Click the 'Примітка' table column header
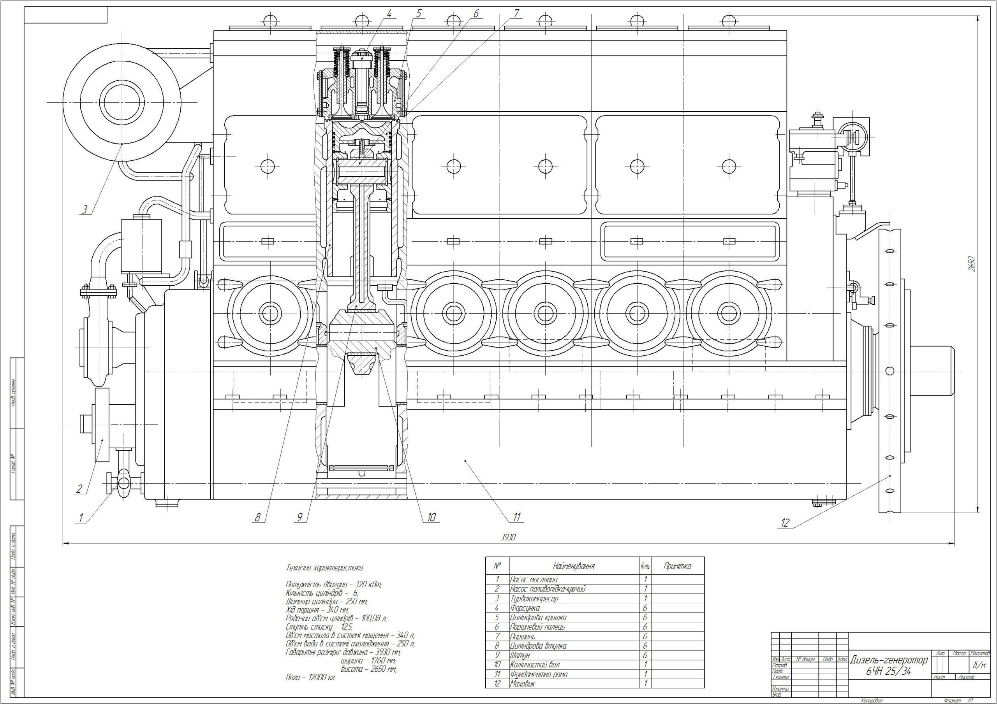Image resolution: width=997 pixels, height=704 pixels. point(677,566)
